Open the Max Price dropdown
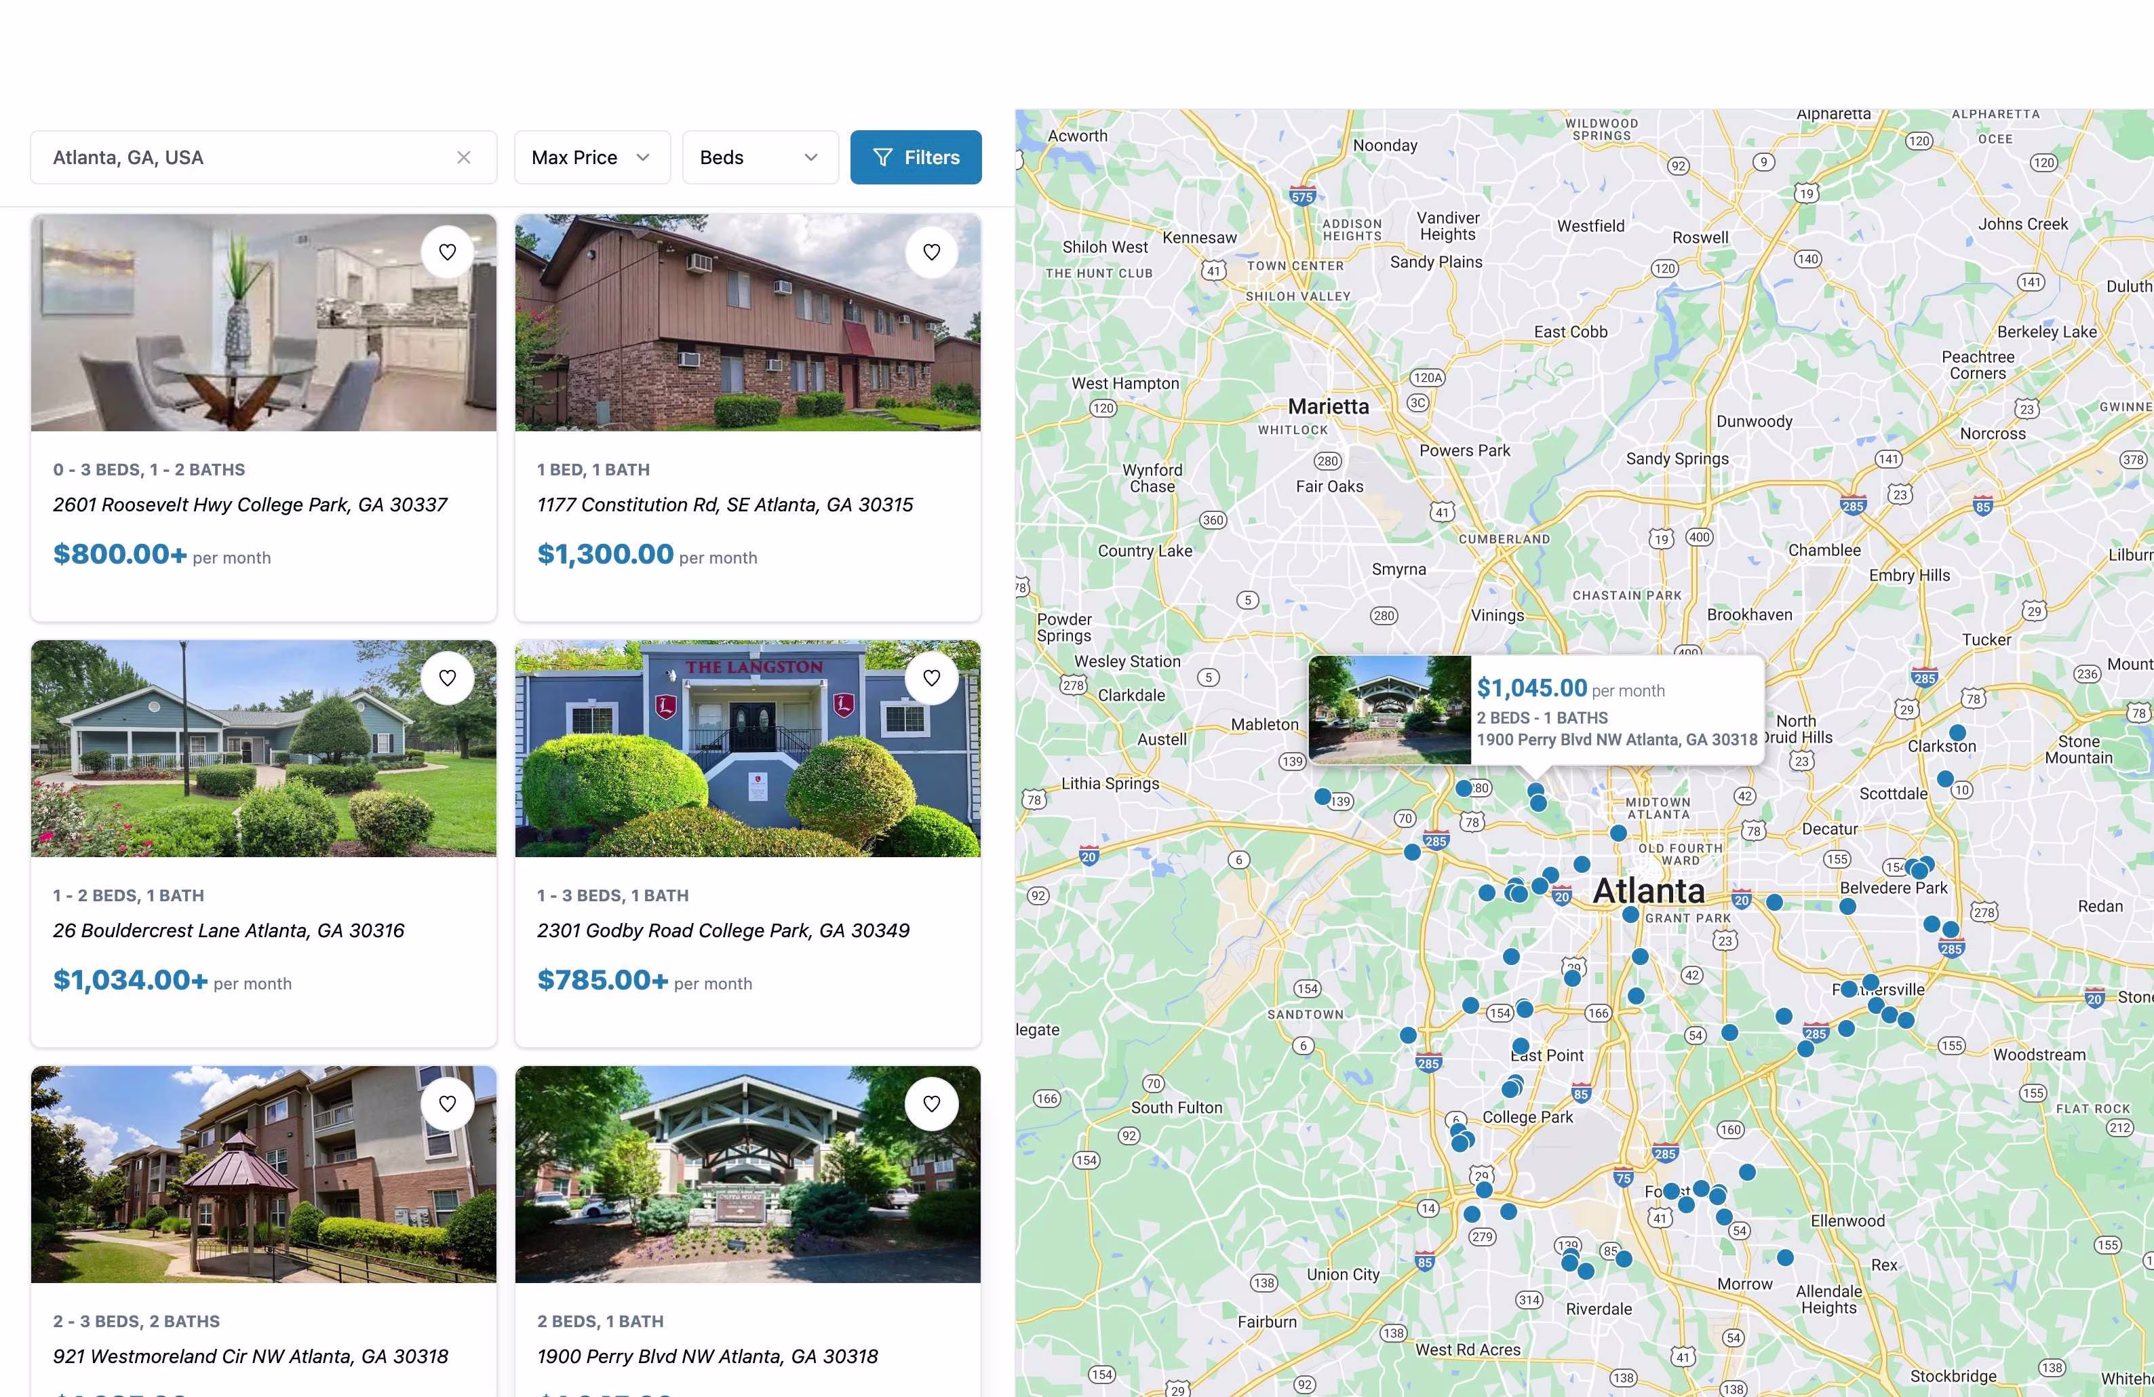This screenshot has width=2154, height=1397. click(592, 157)
